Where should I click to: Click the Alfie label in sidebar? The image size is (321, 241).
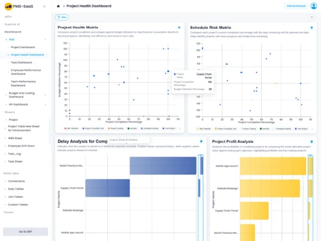pyautogui.click(x=8, y=17)
